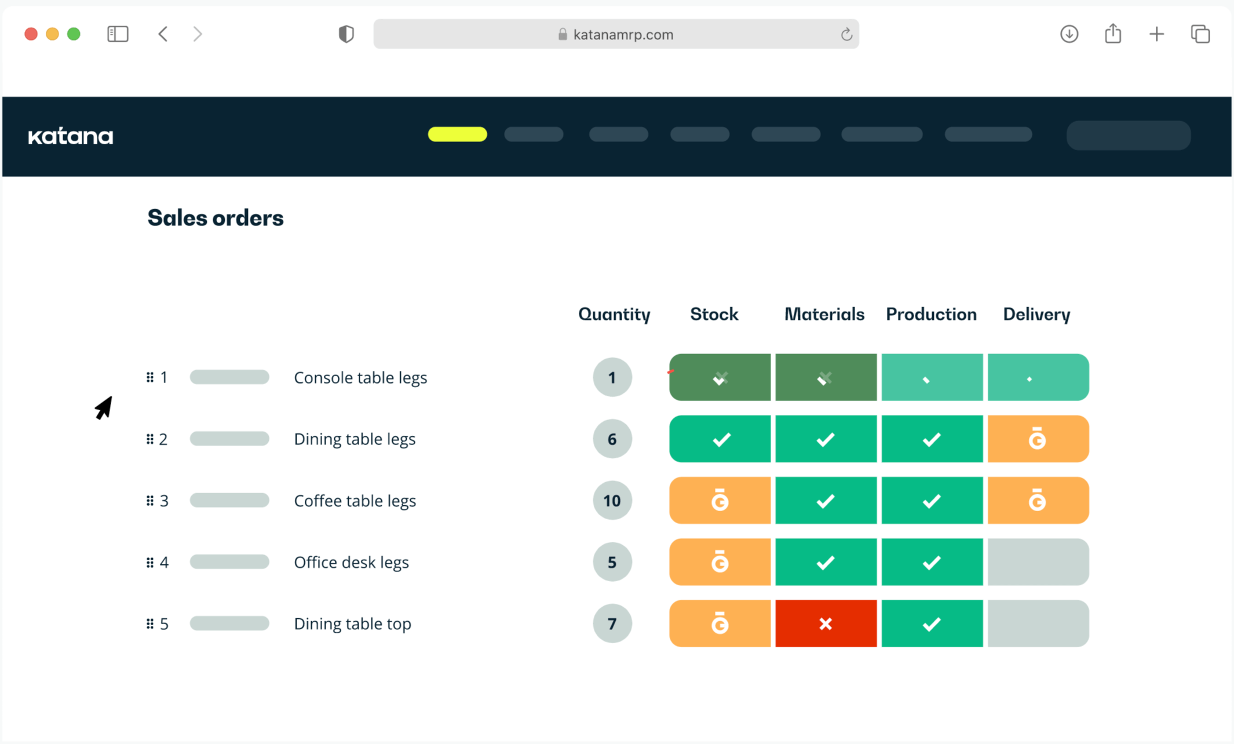Image resolution: width=1234 pixels, height=744 pixels.
Task: Open the Safari downloads icon
Action: pos(1069,34)
